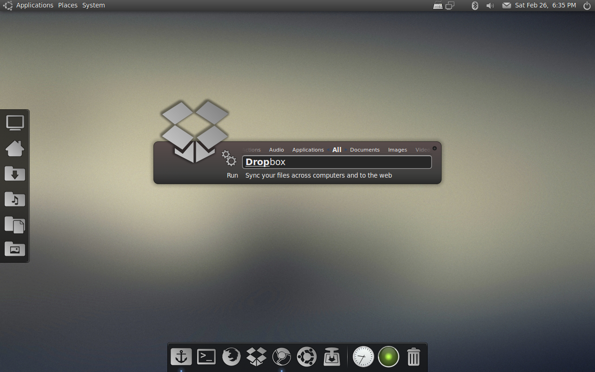Open the Terminal from the dock

click(x=206, y=357)
